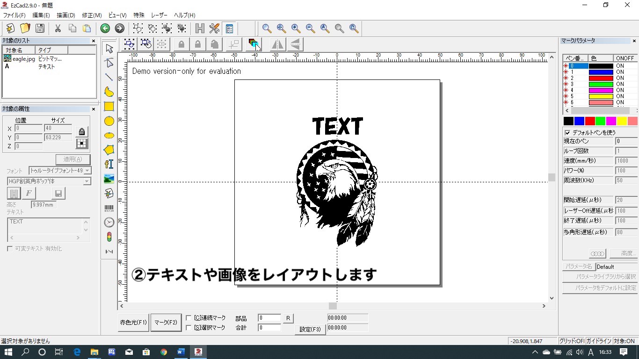Viewport: 639px width, 359px height.
Task: Insert a bitmap with the picture tool
Action: [109, 179]
